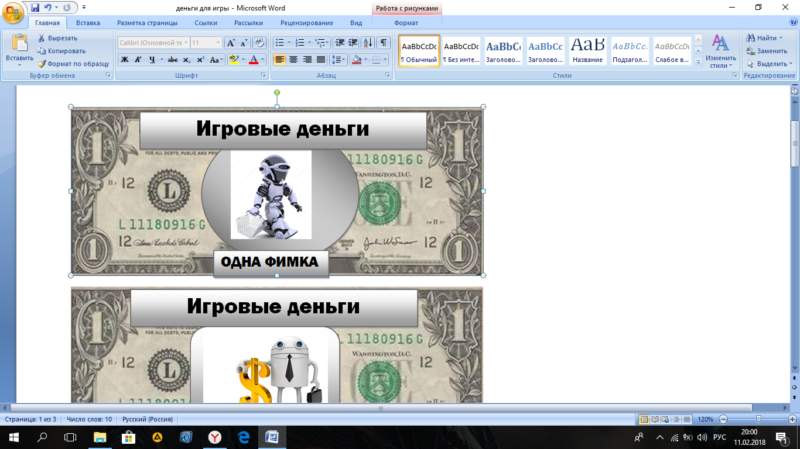Open the Шрифт dialog launcher
The image size is (800, 449).
[262, 75]
